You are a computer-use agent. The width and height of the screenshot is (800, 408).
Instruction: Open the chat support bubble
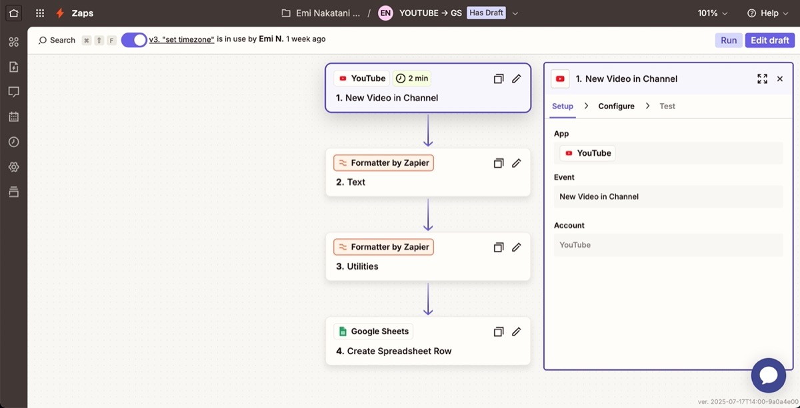(x=768, y=375)
